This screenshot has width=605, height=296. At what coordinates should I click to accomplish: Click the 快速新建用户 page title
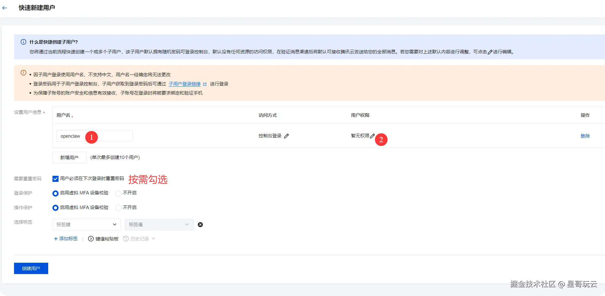point(37,8)
